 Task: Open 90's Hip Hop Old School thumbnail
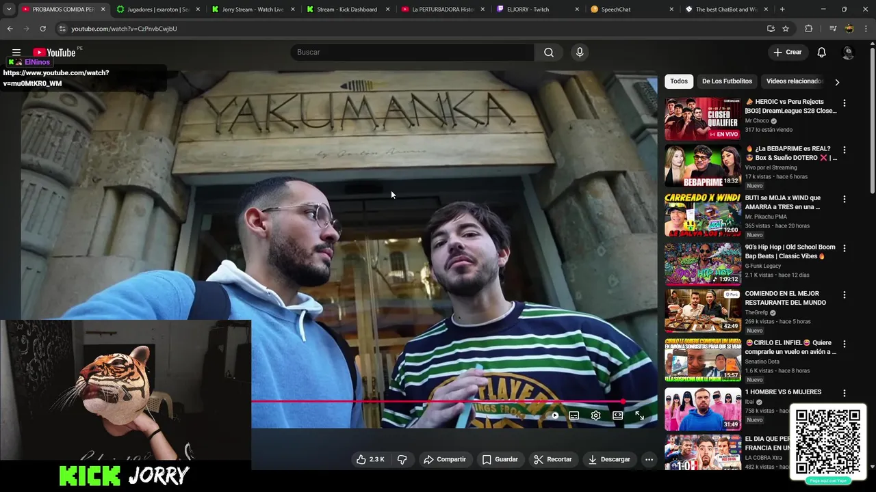[702, 264]
